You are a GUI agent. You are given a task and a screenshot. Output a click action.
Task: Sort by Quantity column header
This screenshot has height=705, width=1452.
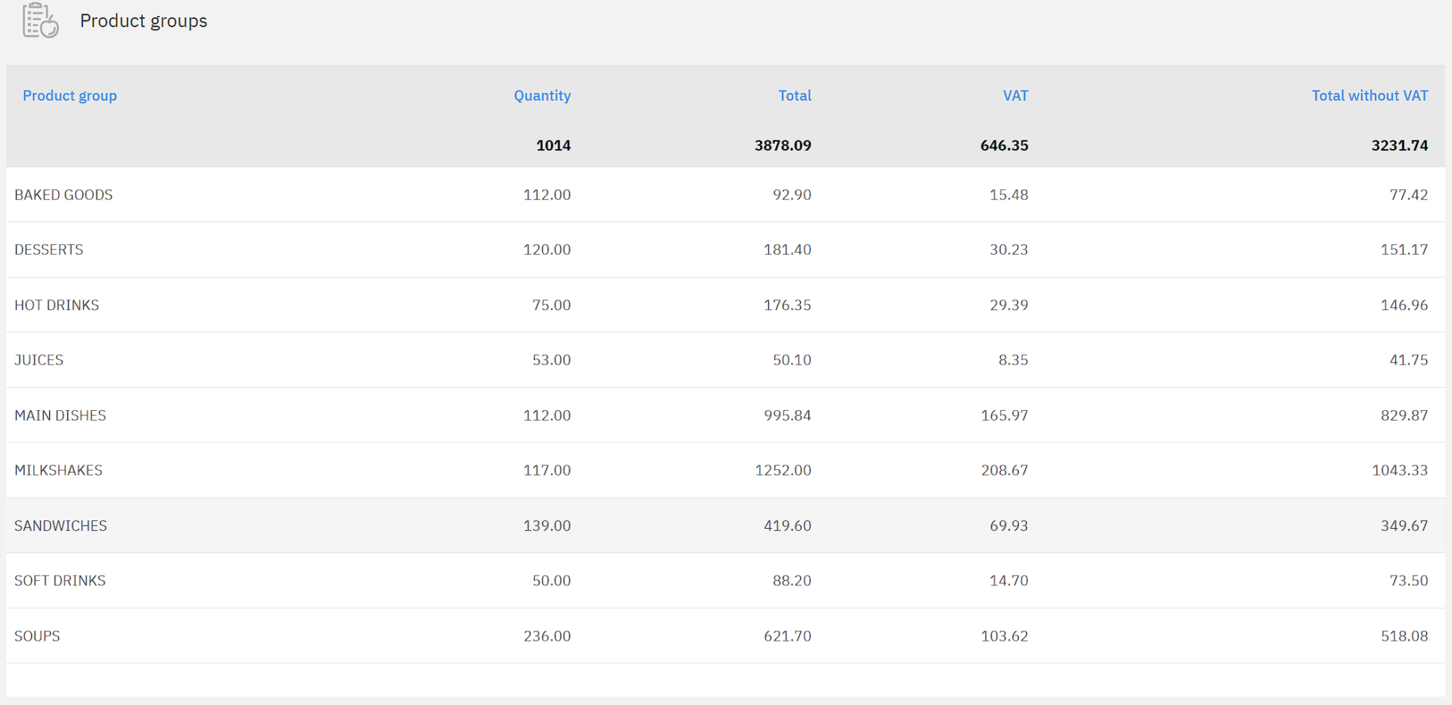(x=542, y=96)
